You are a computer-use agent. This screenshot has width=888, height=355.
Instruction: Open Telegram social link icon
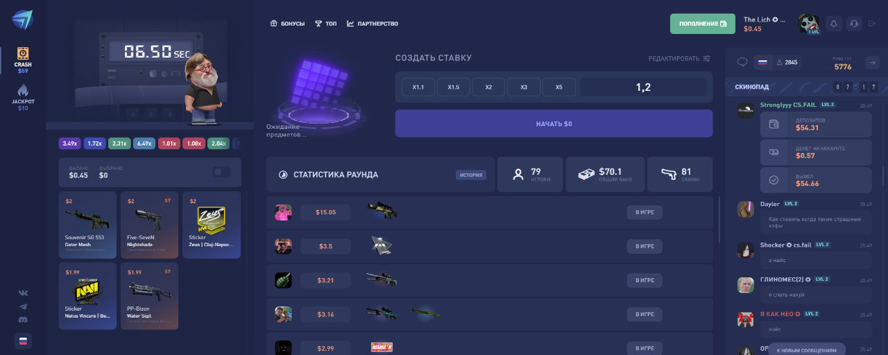23,306
